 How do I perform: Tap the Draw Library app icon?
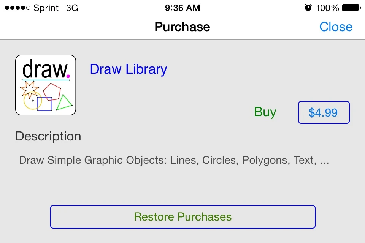[46, 85]
